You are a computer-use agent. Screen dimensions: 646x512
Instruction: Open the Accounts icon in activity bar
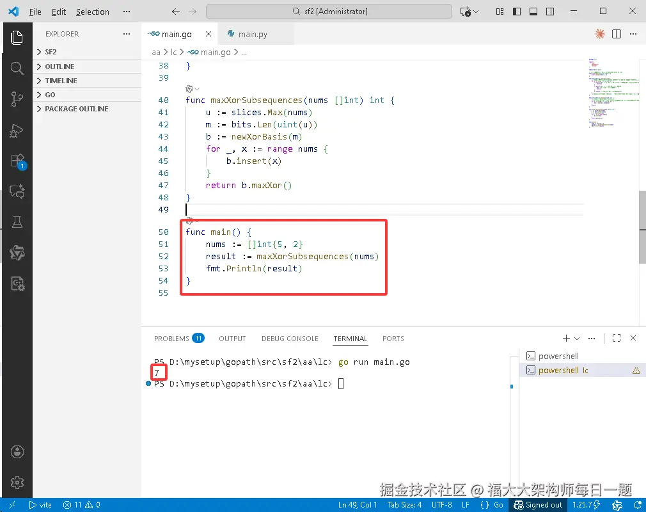pos(17,452)
